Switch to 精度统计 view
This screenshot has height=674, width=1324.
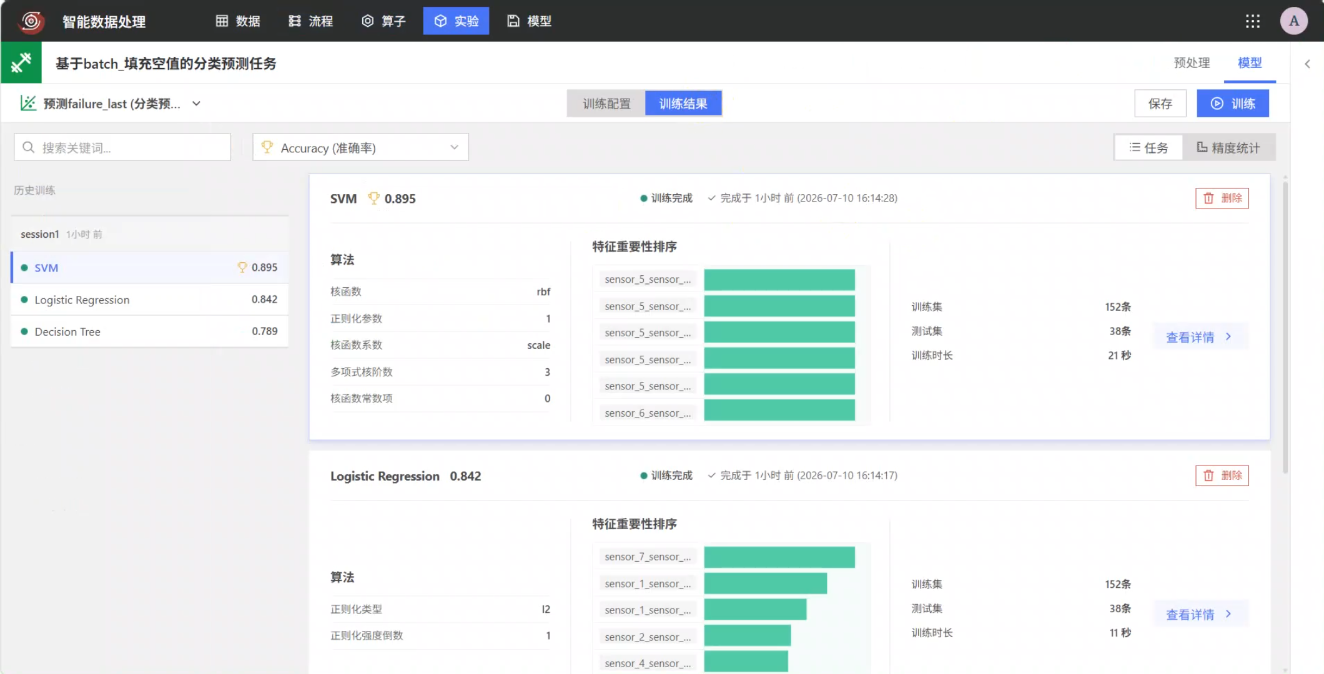pyautogui.click(x=1228, y=147)
